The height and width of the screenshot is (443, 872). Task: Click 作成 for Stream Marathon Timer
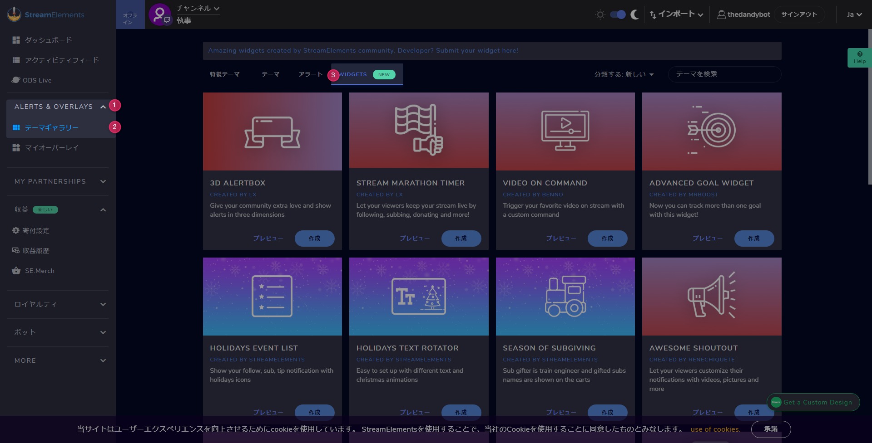[x=461, y=239]
